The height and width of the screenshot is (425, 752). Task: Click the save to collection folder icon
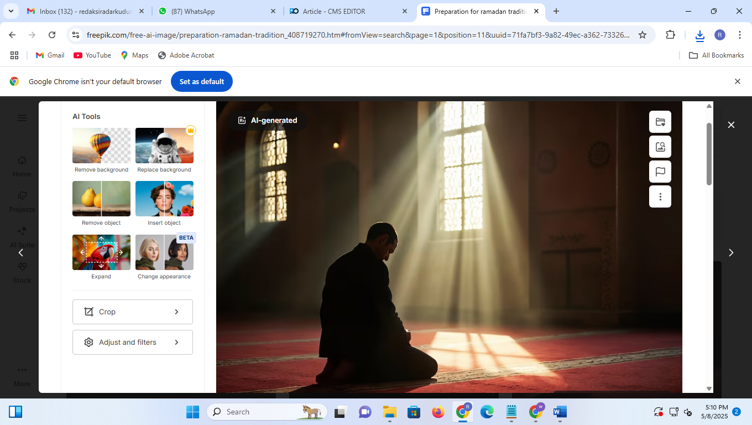(x=660, y=122)
